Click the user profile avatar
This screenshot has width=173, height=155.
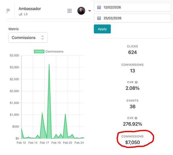coord(81,11)
